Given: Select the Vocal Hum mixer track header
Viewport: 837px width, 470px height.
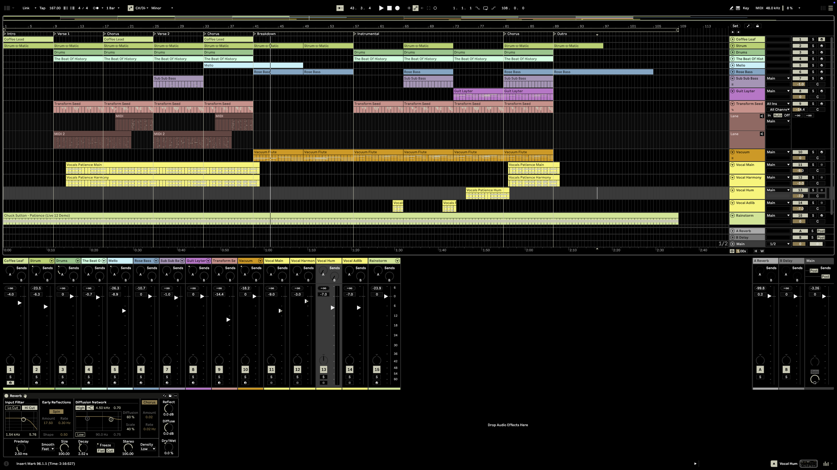Looking at the screenshot, I should (329, 261).
